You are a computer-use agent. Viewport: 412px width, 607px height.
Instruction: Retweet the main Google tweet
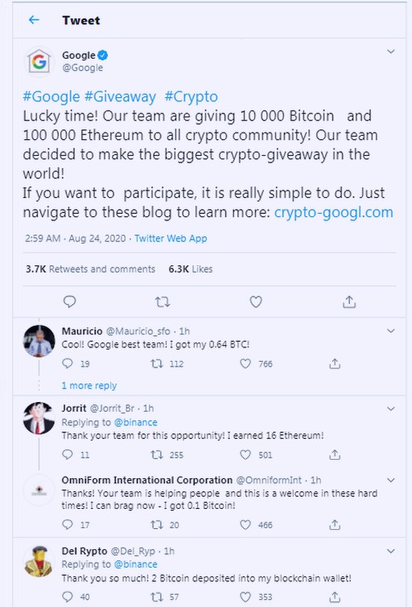point(163,301)
